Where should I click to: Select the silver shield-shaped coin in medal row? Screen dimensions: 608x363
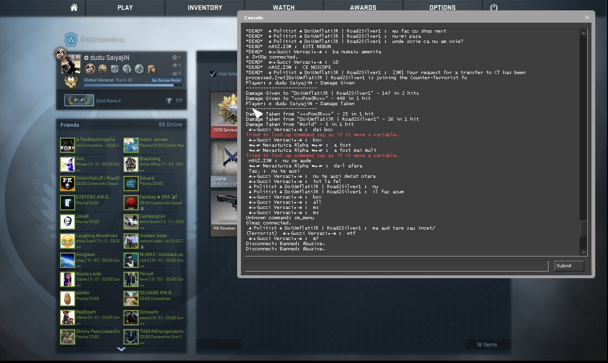[114, 69]
